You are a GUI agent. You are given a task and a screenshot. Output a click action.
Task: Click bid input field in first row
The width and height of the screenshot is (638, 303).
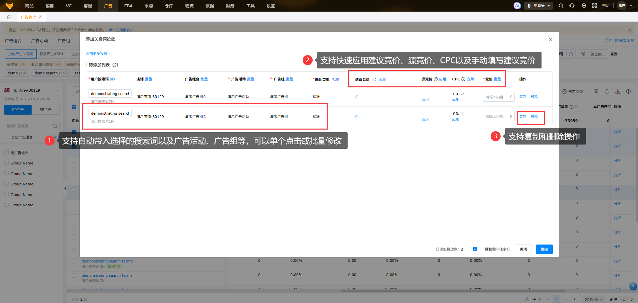[x=496, y=97]
